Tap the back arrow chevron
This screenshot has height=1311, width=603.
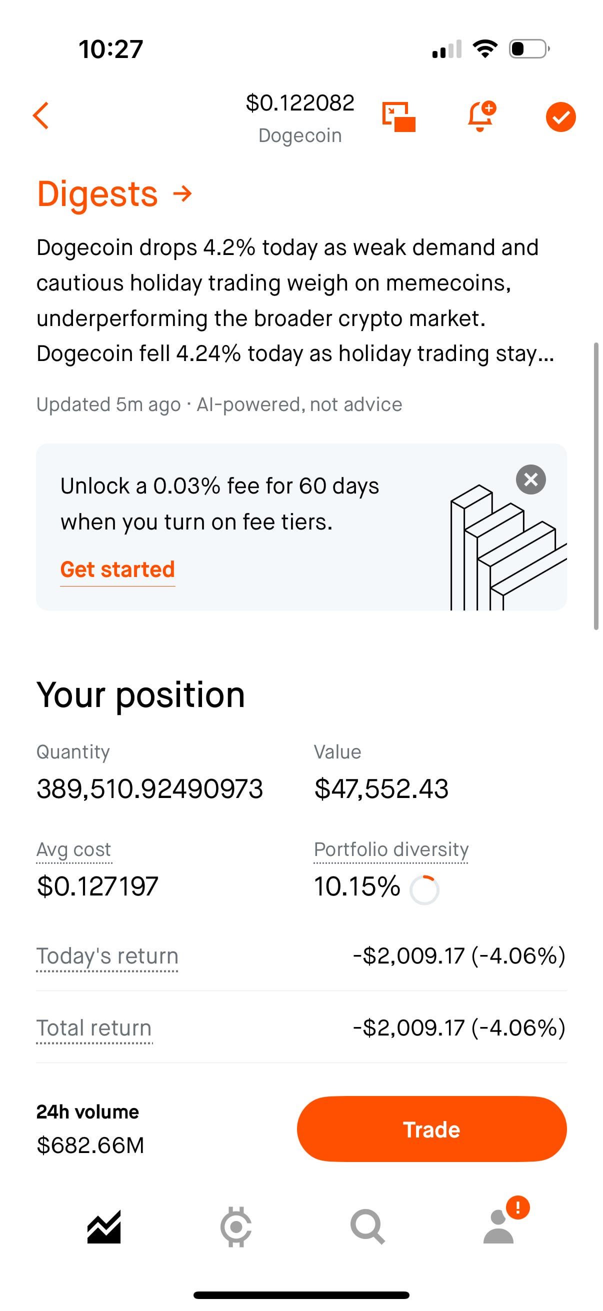[x=41, y=115]
